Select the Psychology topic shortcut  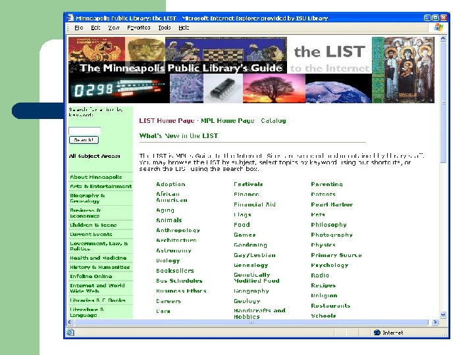tap(330, 265)
